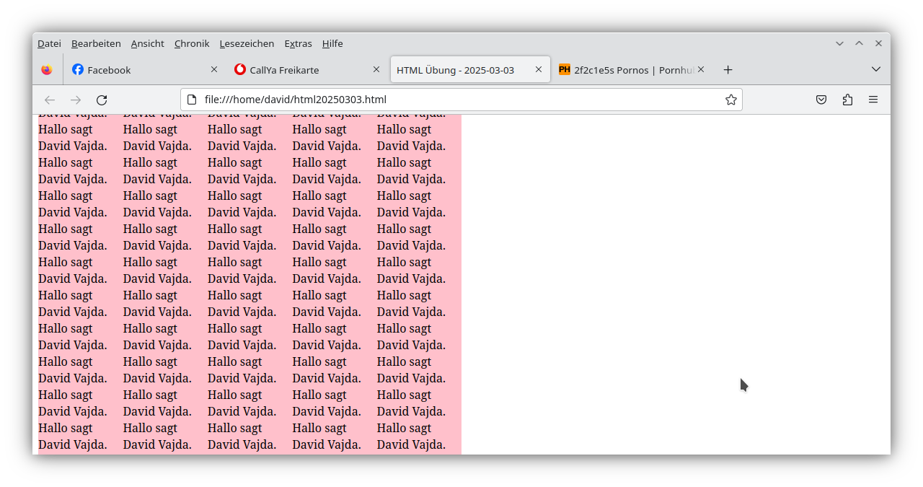Screen dimensions: 923x487
Task: Click the forward navigation arrow
Action: [x=76, y=100]
